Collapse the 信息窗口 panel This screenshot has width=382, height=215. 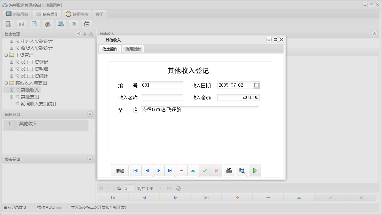90,114
